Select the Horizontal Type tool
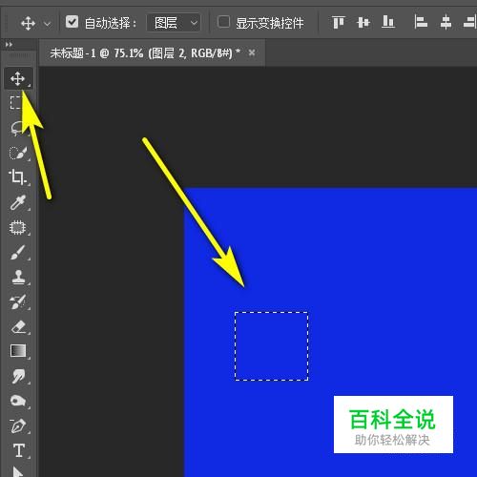The image size is (477, 477). (19, 450)
